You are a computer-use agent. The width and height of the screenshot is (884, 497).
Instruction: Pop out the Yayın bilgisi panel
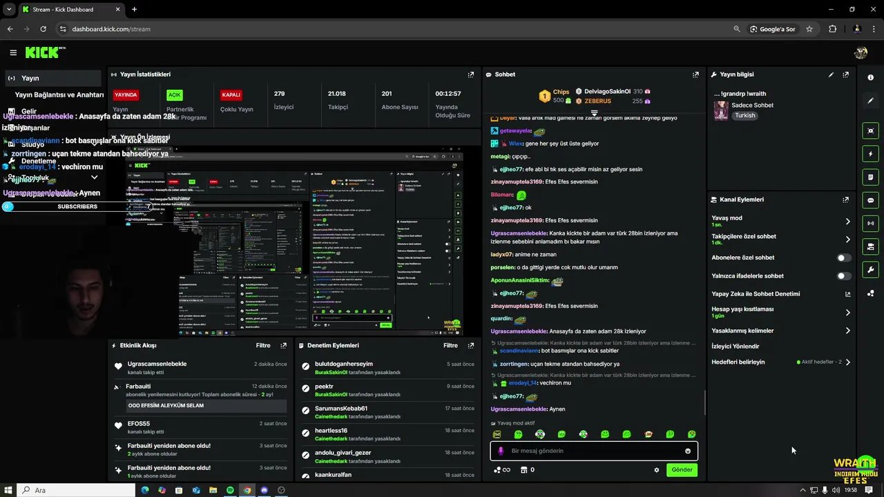(x=845, y=75)
